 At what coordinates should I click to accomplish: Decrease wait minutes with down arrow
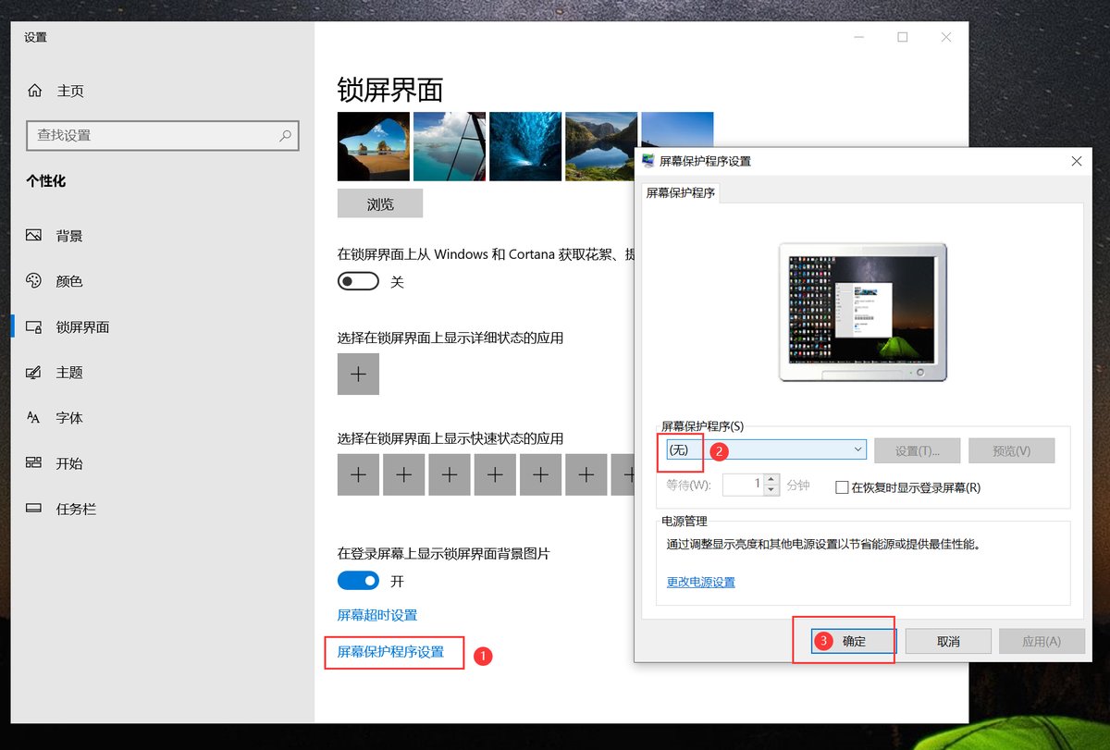(x=772, y=490)
